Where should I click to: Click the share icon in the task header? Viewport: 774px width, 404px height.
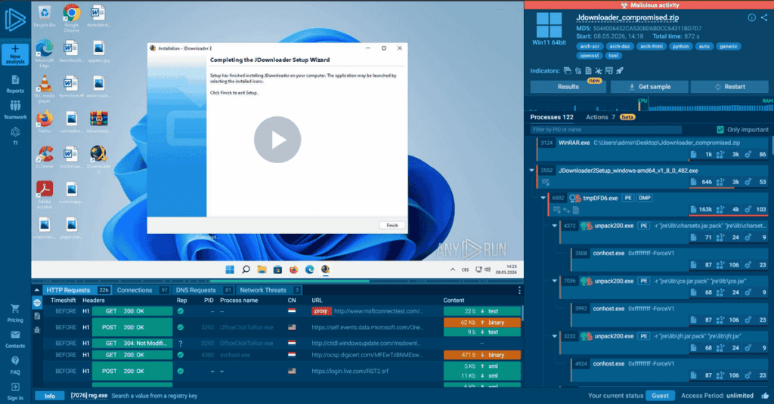tap(764, 18)
